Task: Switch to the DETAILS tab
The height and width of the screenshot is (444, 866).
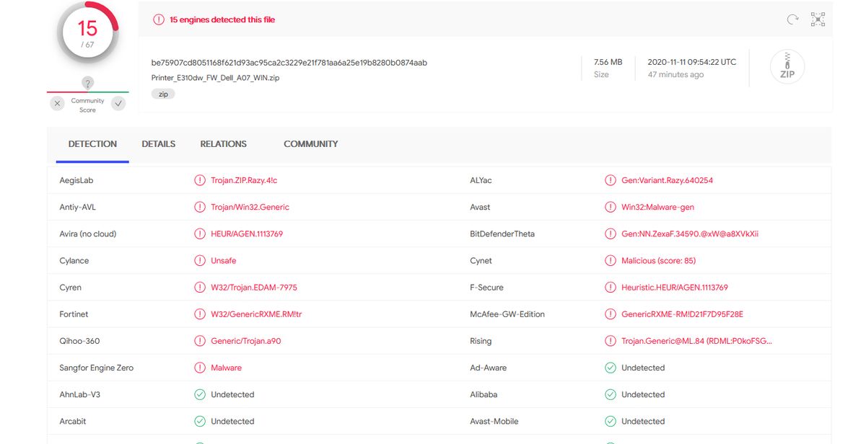Action: point(158,144)
